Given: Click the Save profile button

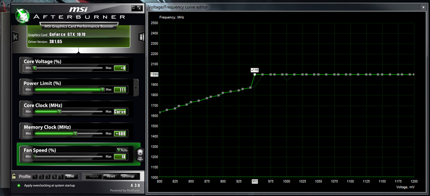Looking at the screenshot, I should coord(70,176).
